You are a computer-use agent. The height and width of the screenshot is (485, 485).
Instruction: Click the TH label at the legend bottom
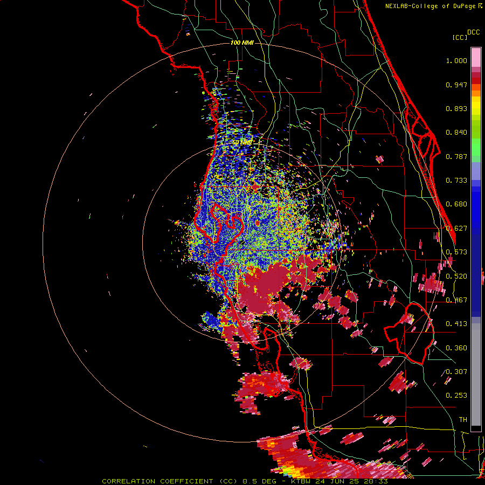coord(463,420)
